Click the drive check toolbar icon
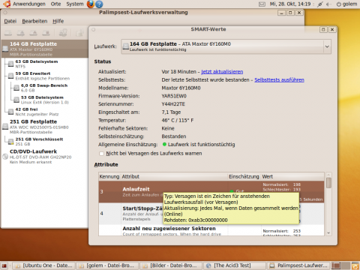Image resolution: width=360 pixels, height=270 pixels. tap(63, 33)
